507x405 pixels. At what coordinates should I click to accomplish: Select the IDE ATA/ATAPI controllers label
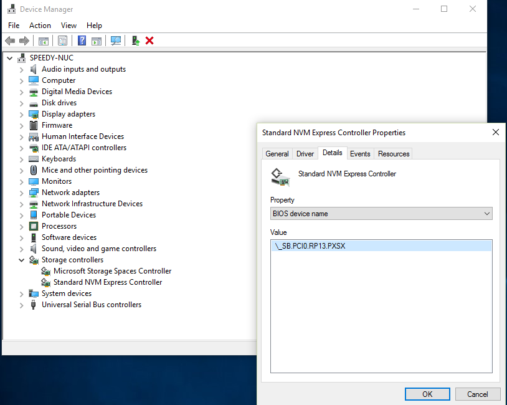point(84,148)
